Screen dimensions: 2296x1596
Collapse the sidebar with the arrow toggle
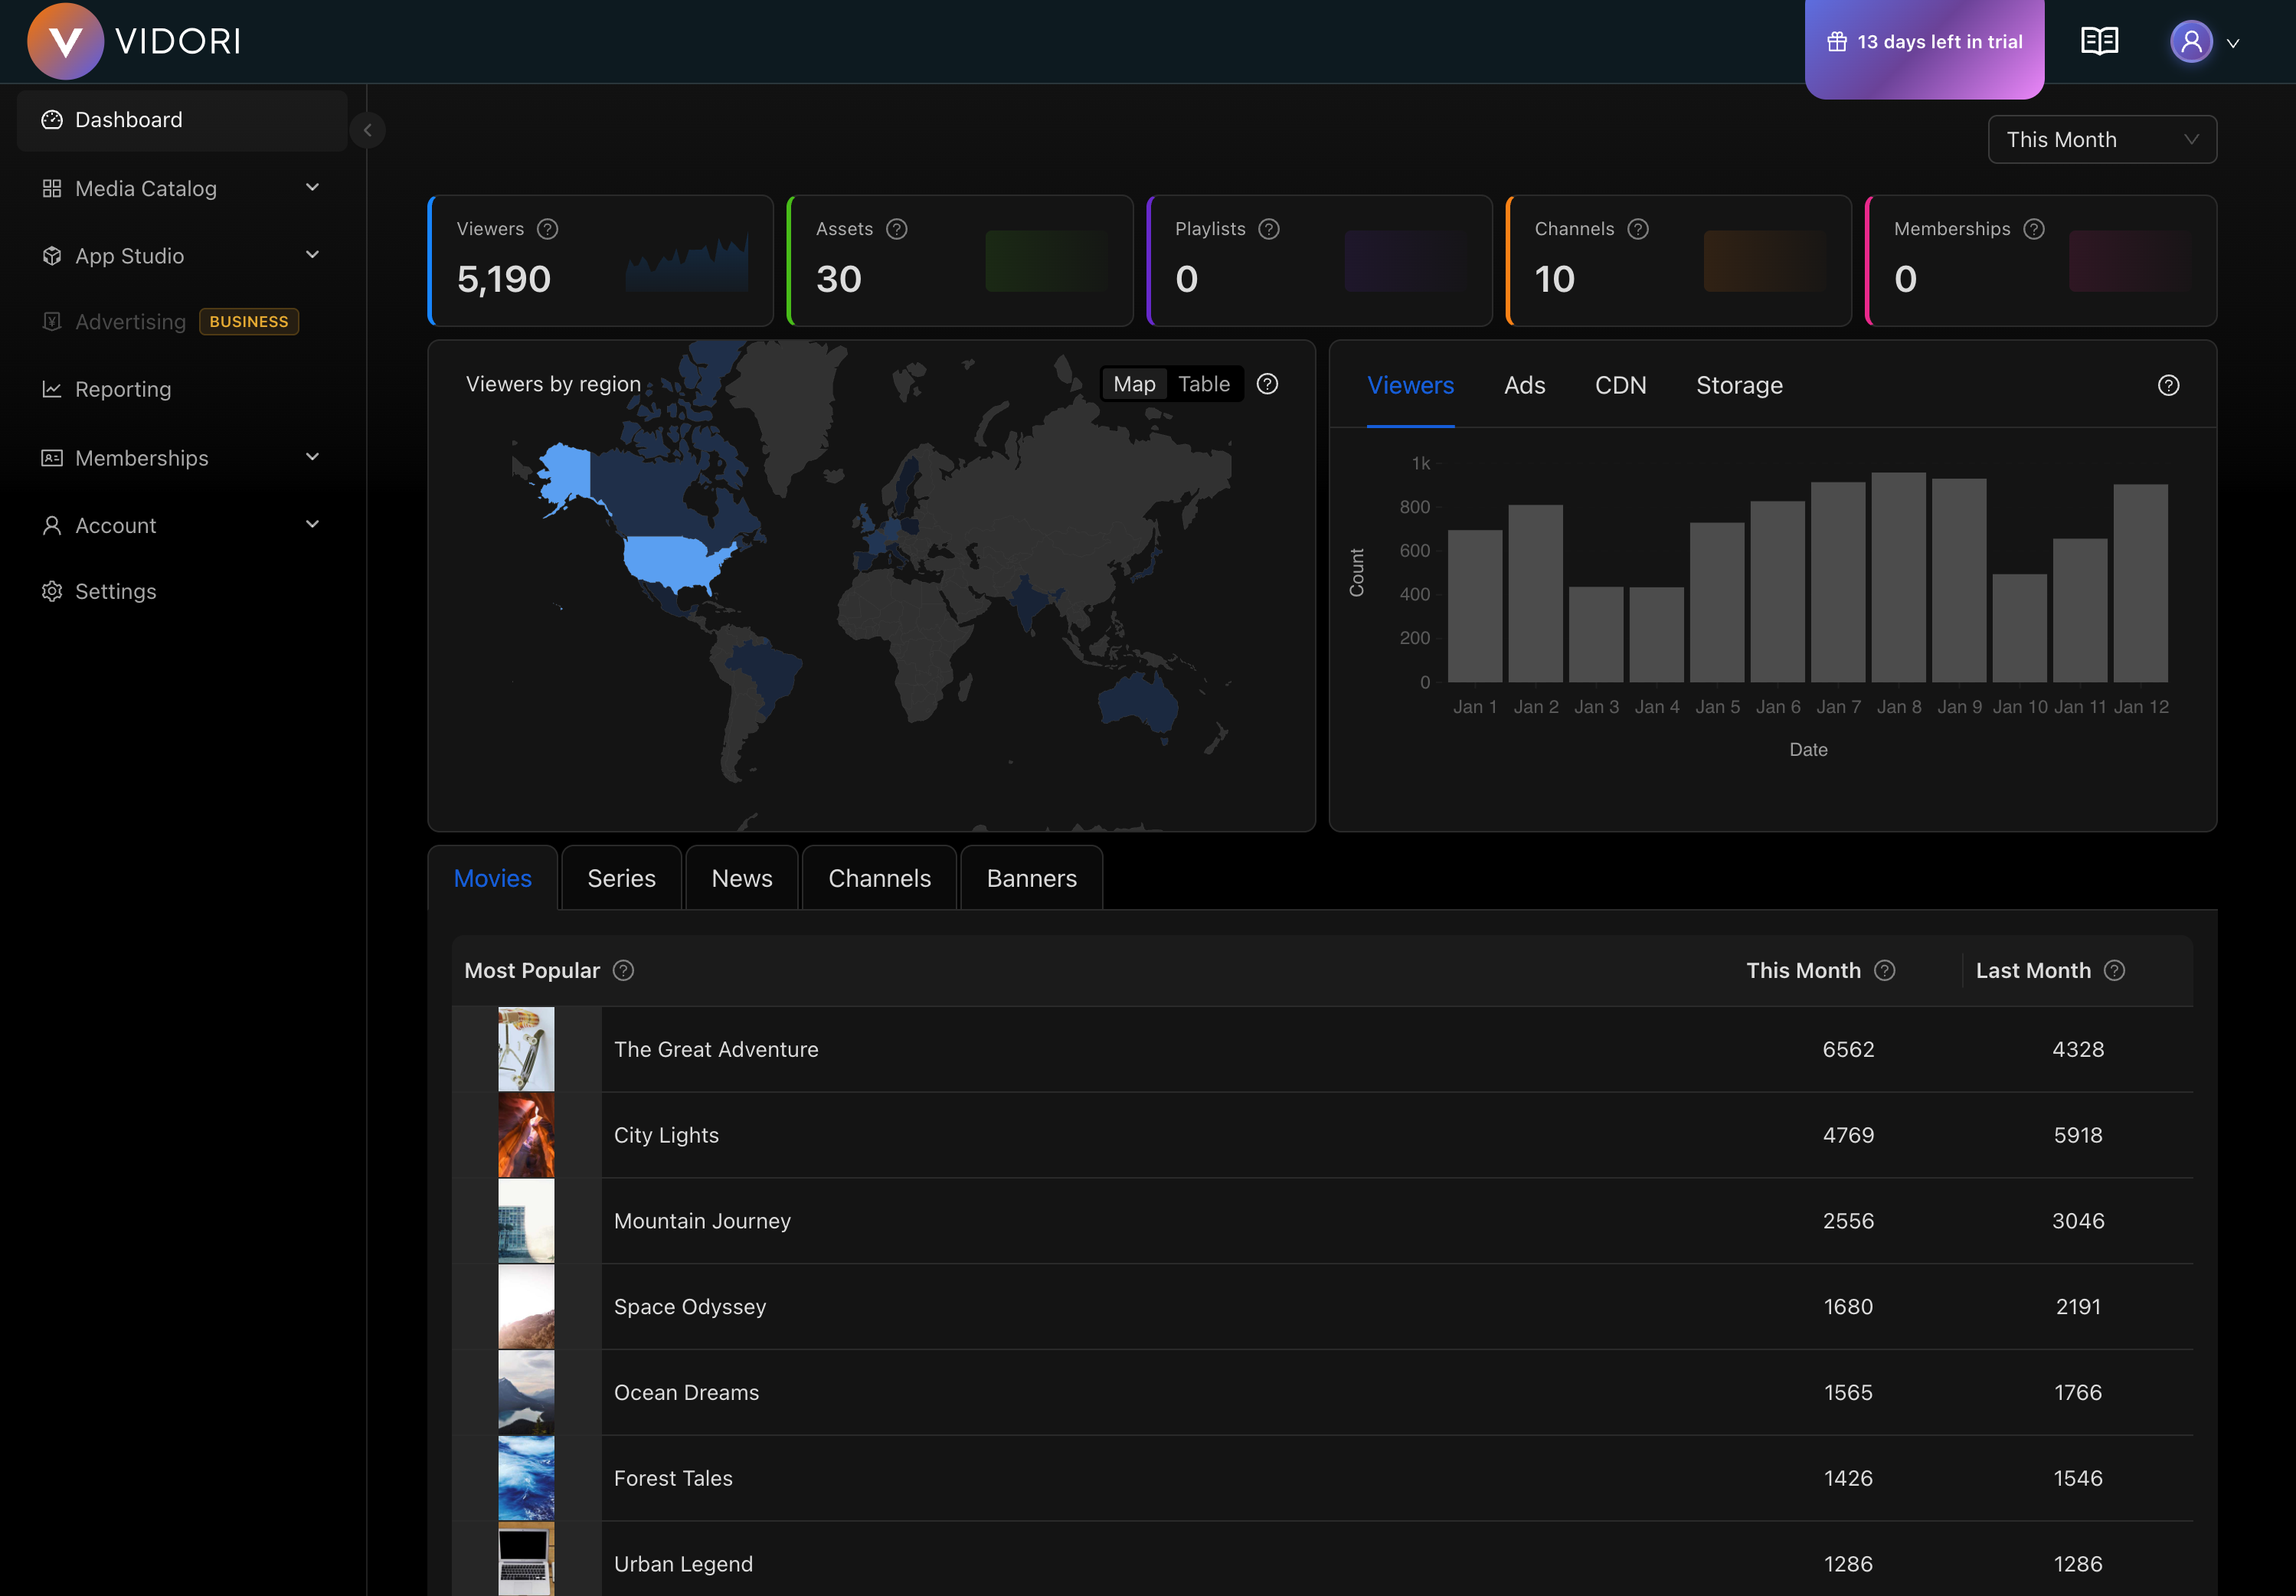coord(368,130)
